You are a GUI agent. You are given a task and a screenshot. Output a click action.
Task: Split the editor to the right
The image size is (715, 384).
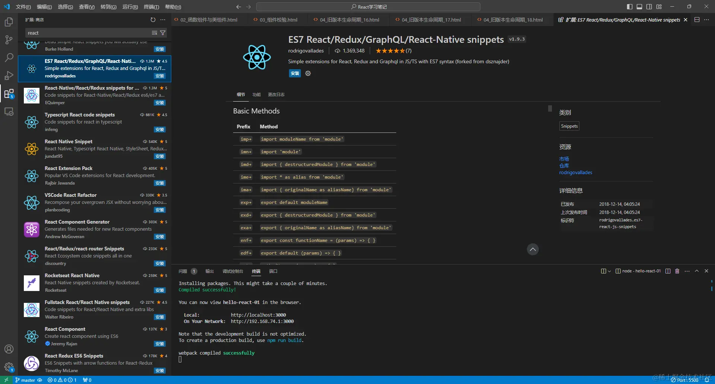[697, 20]
